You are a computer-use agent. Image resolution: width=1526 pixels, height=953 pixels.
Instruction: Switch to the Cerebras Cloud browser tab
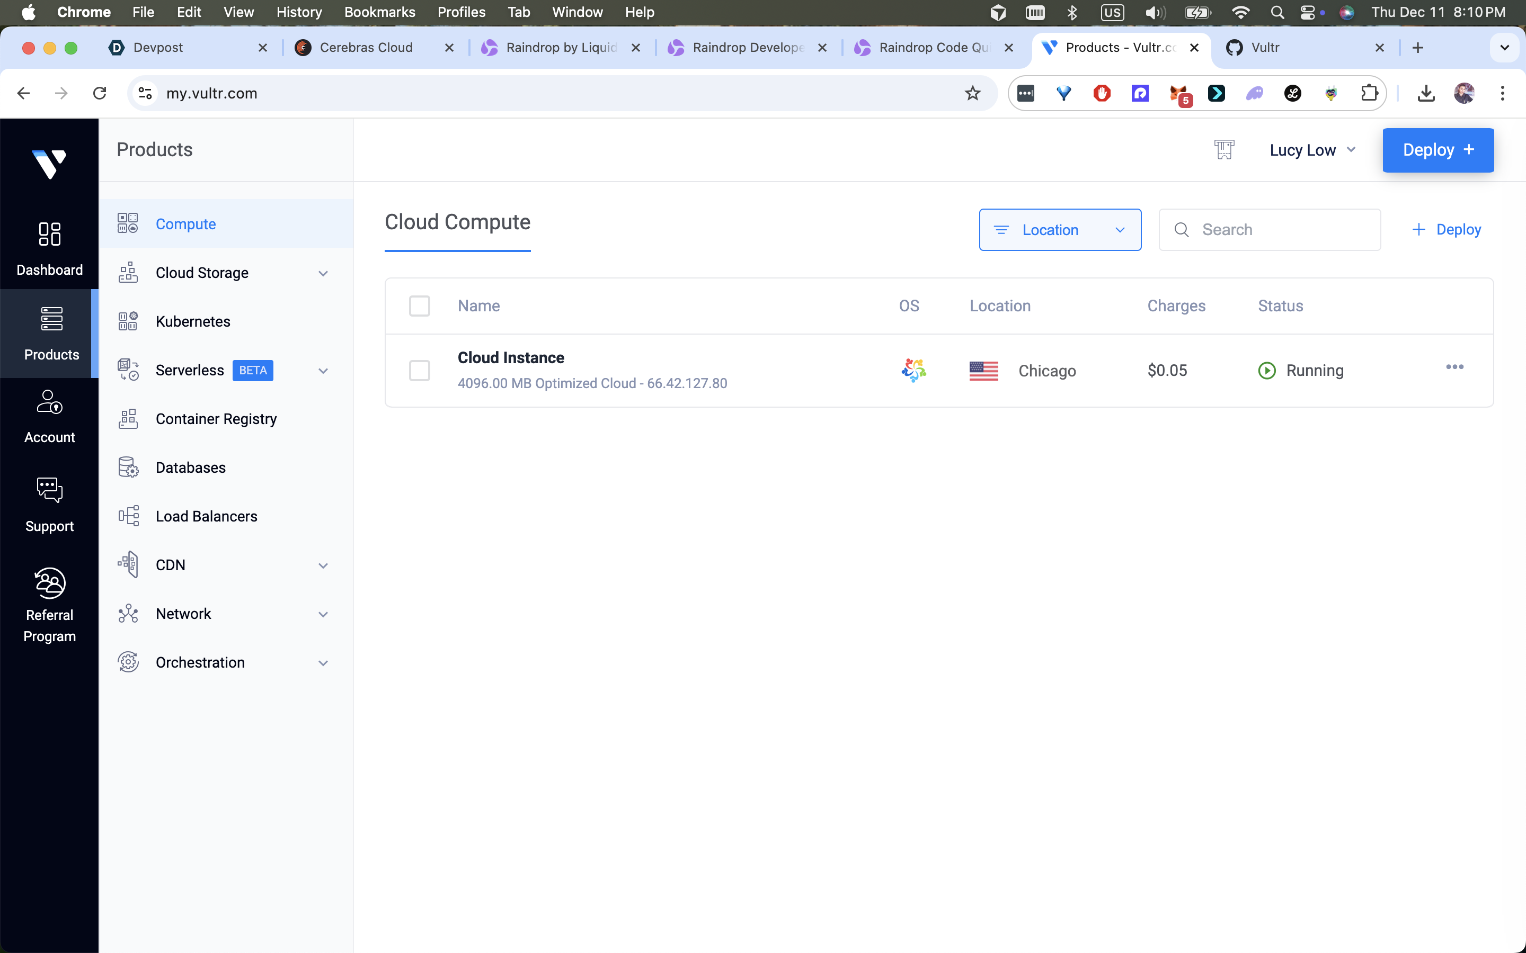pyautogui.click(x=366, y=48)
